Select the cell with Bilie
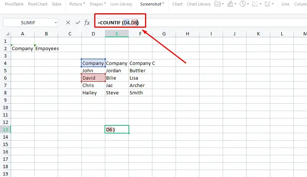307x177 pixels. (x=117, y=78)
